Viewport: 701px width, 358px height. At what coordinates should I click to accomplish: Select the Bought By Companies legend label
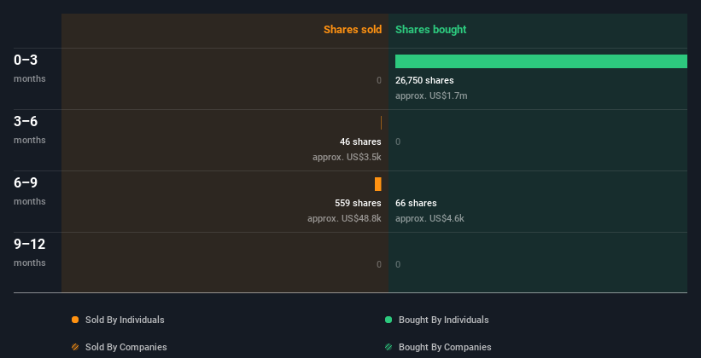(x=445, y=347)
